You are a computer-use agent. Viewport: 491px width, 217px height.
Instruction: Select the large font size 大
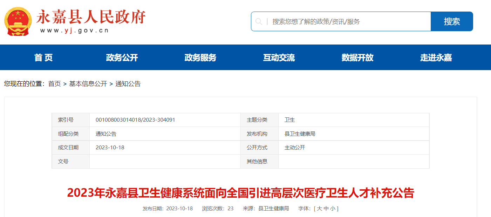click(x=319, y=209)
